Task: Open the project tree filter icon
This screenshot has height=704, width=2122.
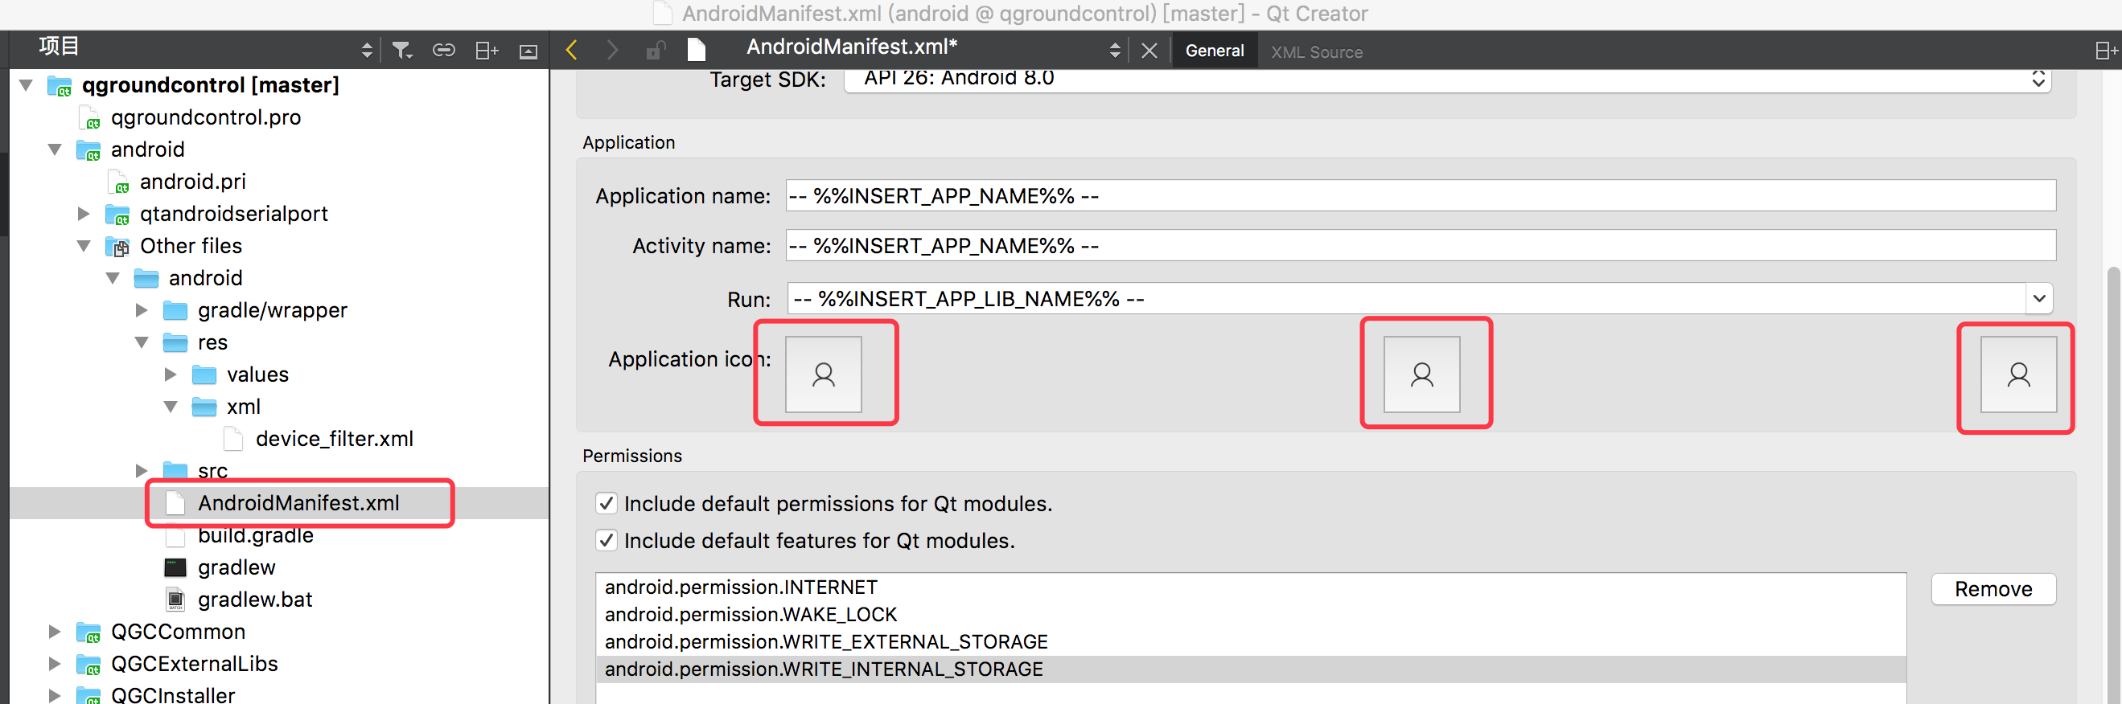Action: pos(402,51)
